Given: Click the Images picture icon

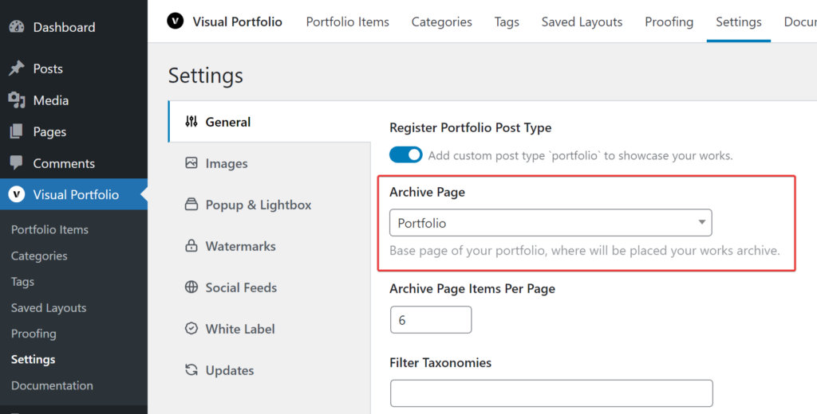Looking at the screenshot, I should click(x=191, y=163).
